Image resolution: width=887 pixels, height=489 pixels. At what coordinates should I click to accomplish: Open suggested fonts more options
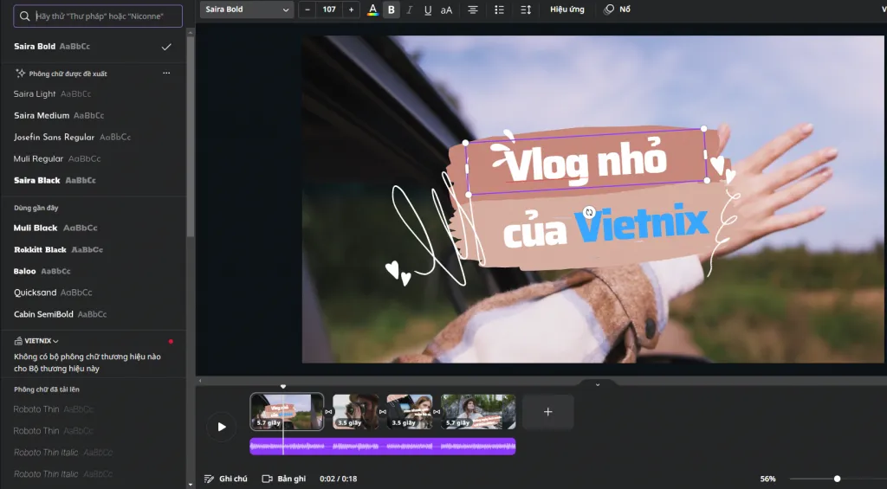166,73
